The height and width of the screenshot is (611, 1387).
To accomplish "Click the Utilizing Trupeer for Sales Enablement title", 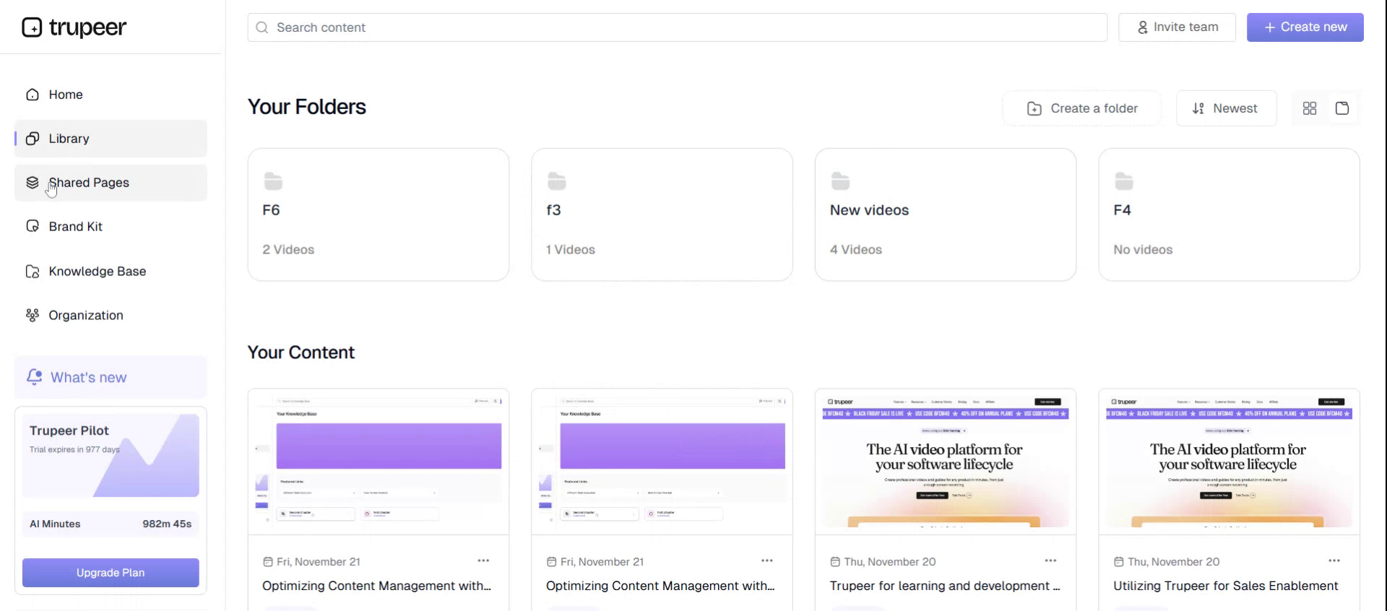I will [x=1225, y=586].
